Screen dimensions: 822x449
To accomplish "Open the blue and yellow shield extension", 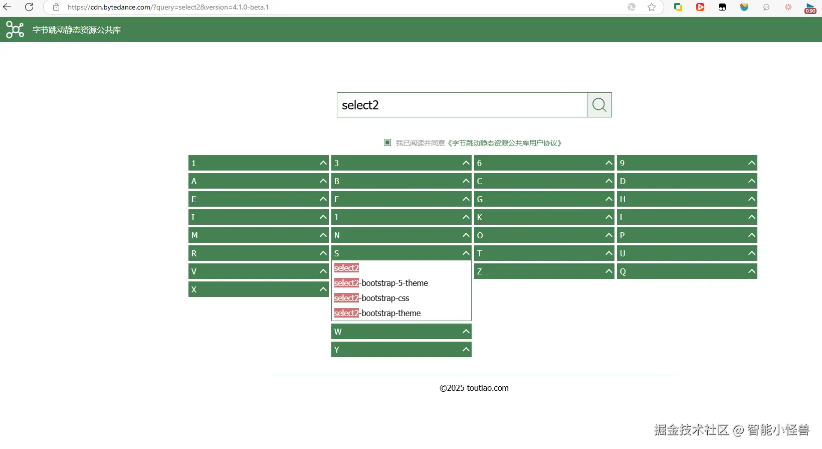I will (744, 7).
